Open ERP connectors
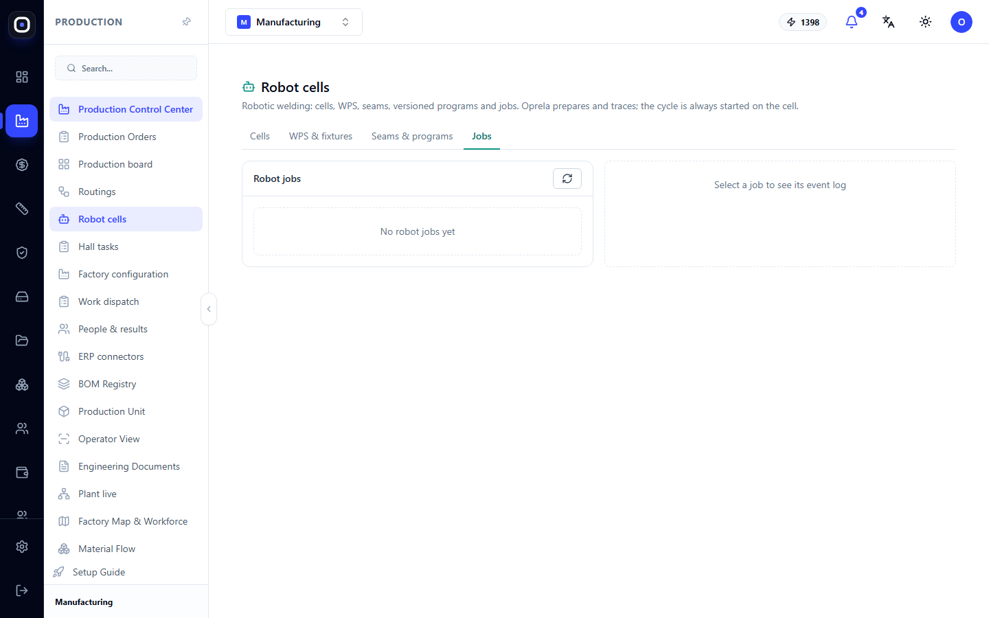The height and width of the screenshot is (618, 989). 126,356
